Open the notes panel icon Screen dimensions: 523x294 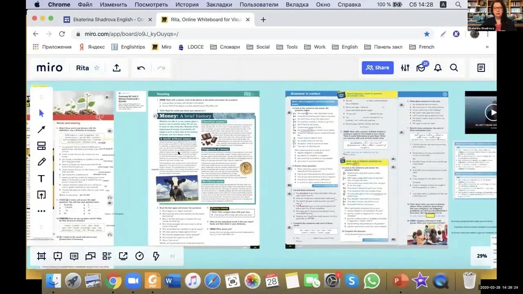coord(481,68)
